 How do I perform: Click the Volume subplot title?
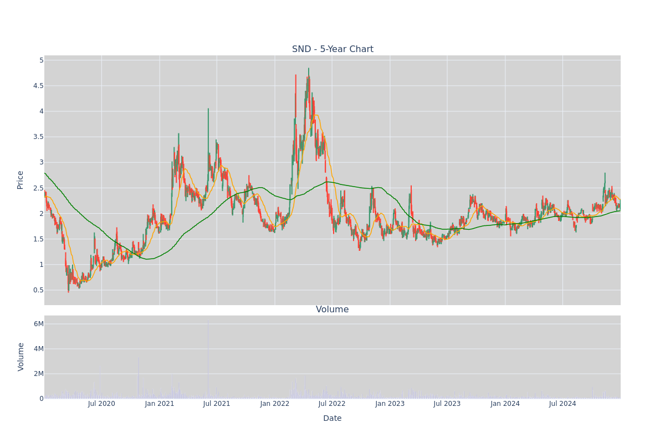tap(332, 310)
